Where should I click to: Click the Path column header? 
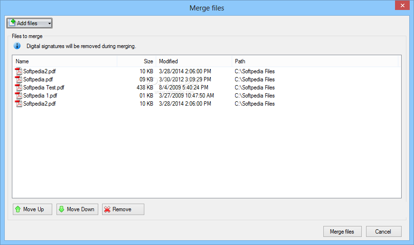click(315, 61)
